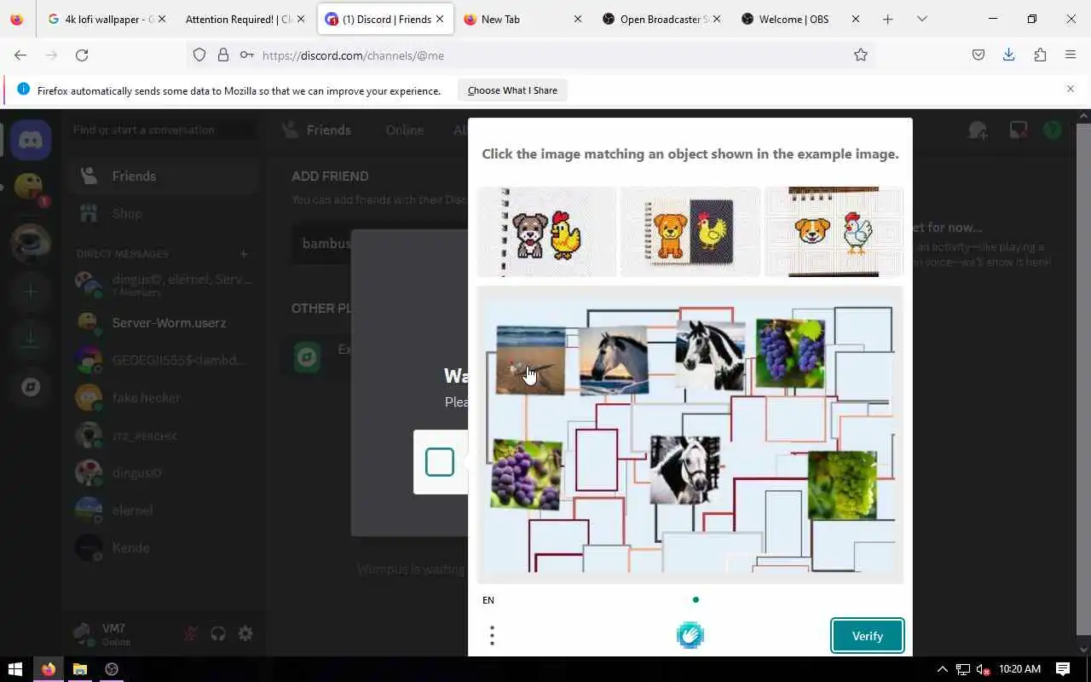Open the Explore Discoverable Servers compass
1091x682 pixels.
[x=31, y=387]
